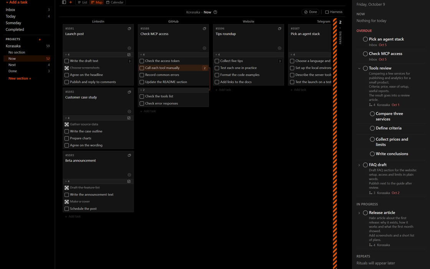The width and height of the screenshot is (430, 269).
Task: Uncheck the Make a cover task
Action: [x=67, y=202]
